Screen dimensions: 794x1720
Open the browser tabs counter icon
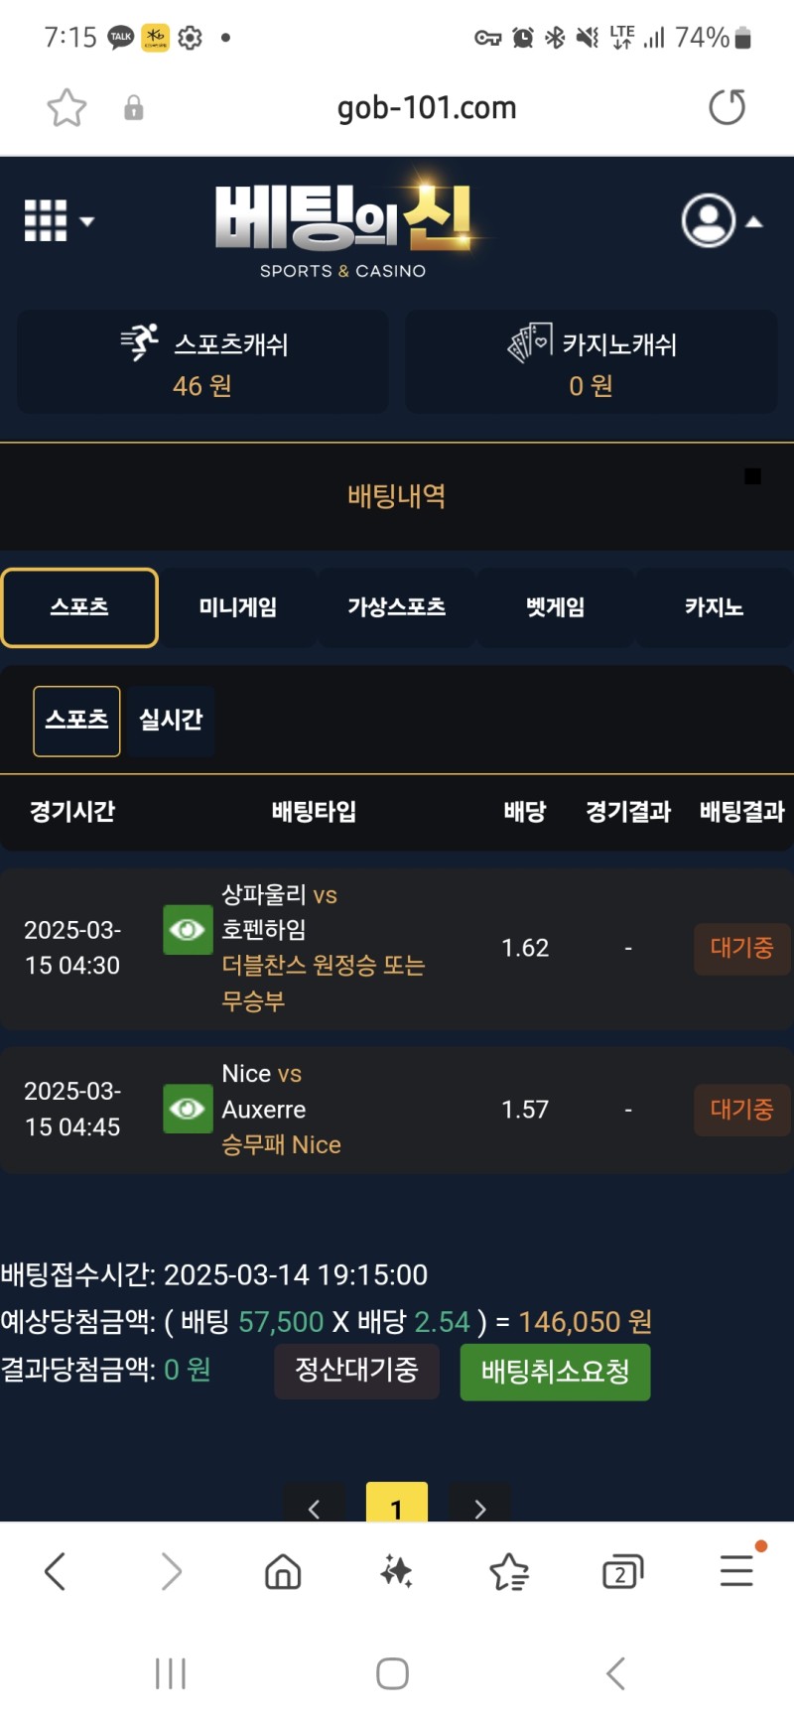point(622,1571)
